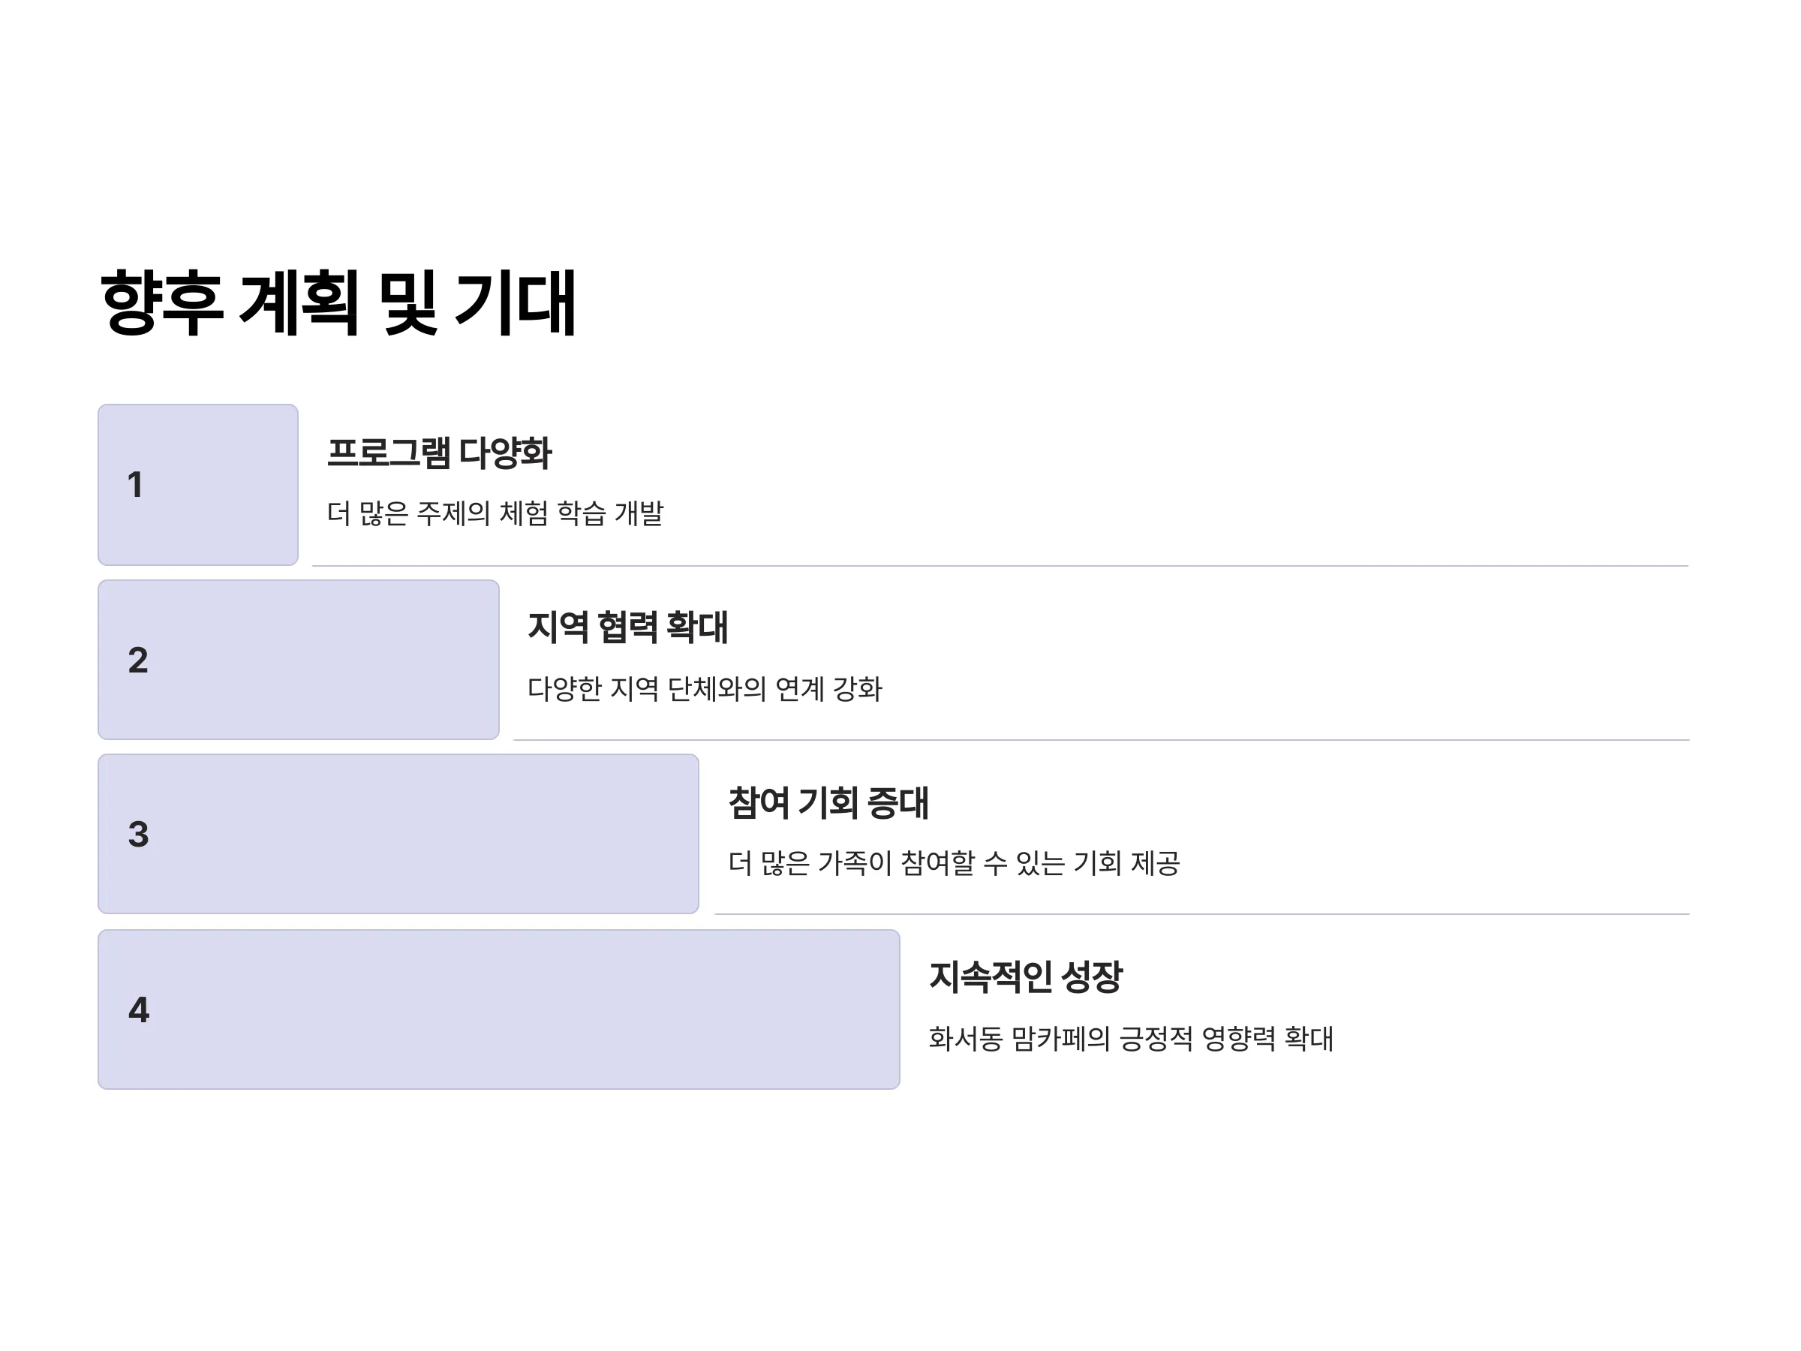Click the heading 참여 기회 증대
The height and width of the screenshot is (1351, 1801).
click(x=828, y=802)
